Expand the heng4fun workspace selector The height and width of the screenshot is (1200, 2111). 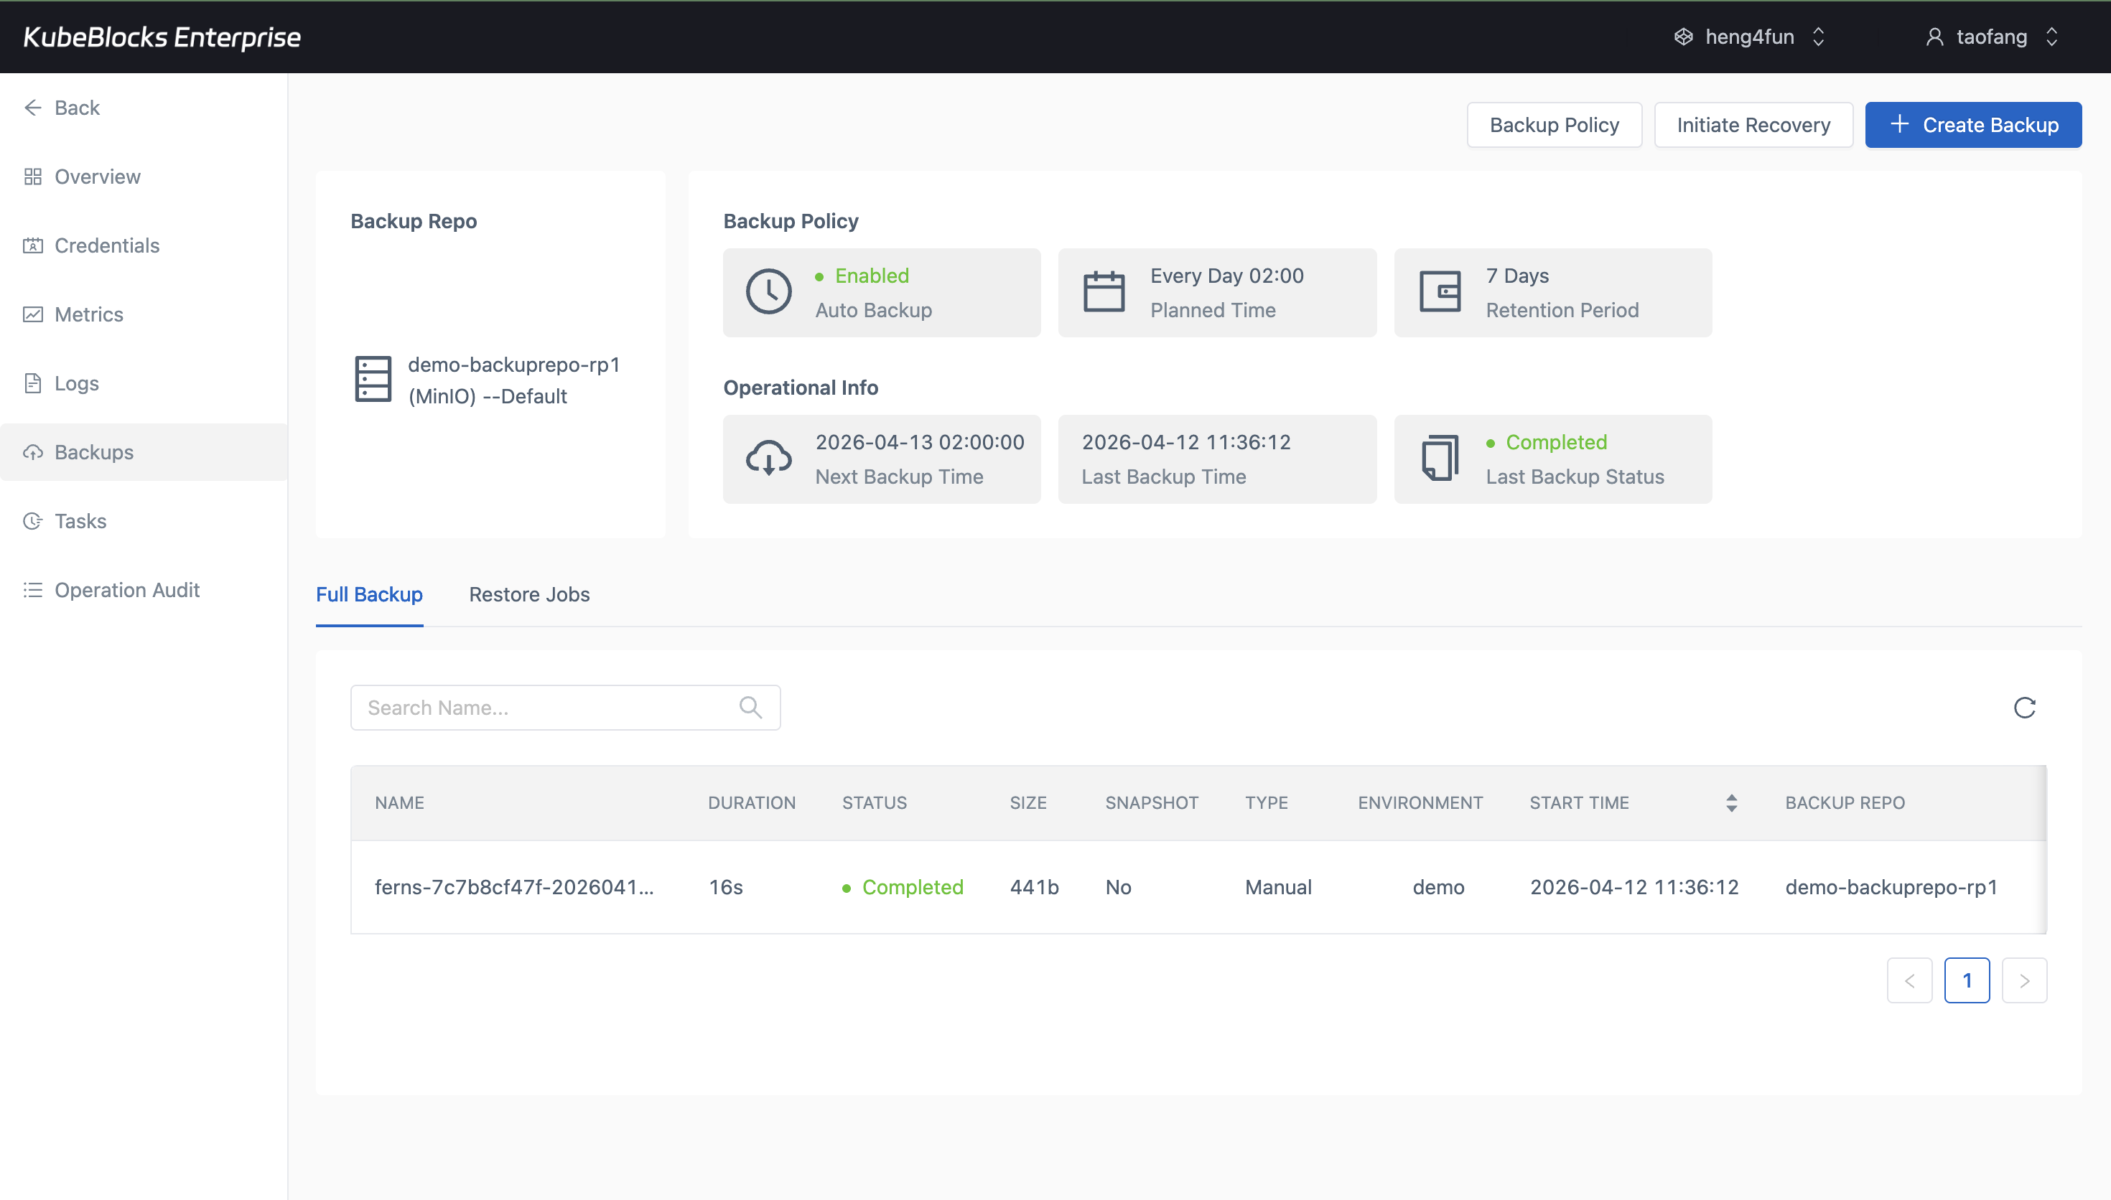pyautogui.click(x=1819, y=37)
